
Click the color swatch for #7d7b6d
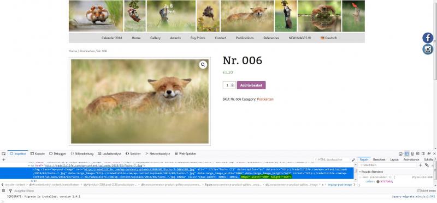[378, 182]
